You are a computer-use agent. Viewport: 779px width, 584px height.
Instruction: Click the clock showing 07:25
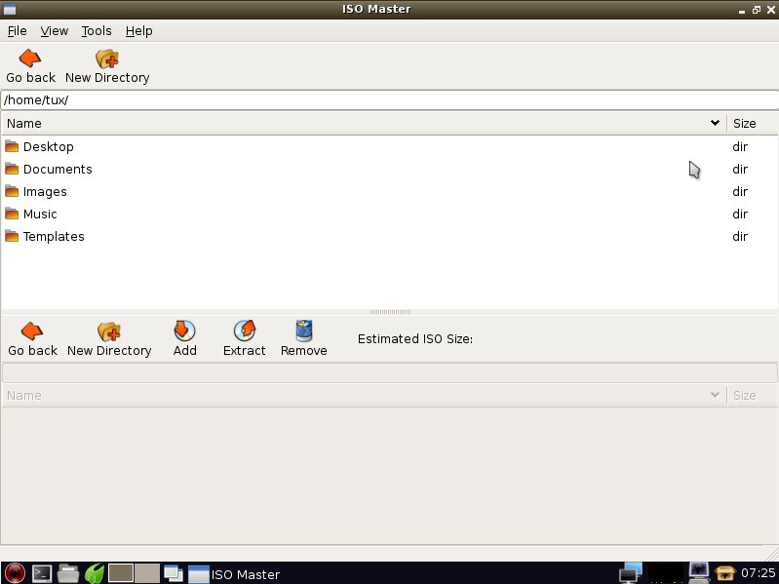758,573
